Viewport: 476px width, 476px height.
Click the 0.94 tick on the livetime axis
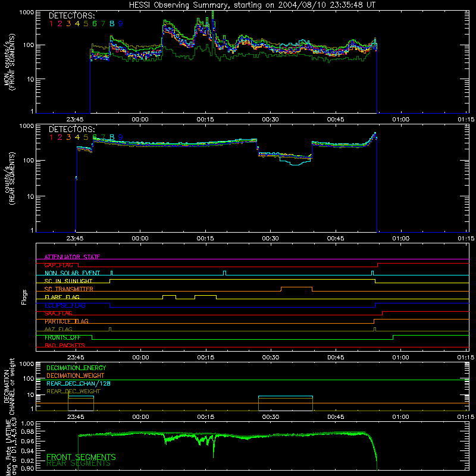pyautogui.click(x=27, y=451)
